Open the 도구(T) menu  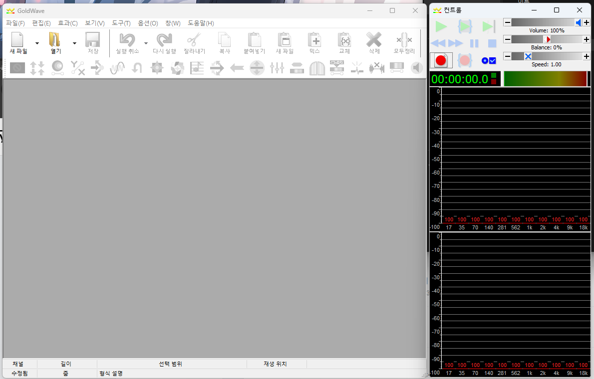click(x=121, y=23)
